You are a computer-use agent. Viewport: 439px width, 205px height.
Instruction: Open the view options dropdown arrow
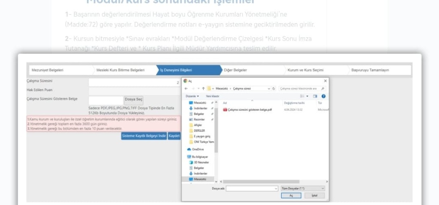click(307, 96)
